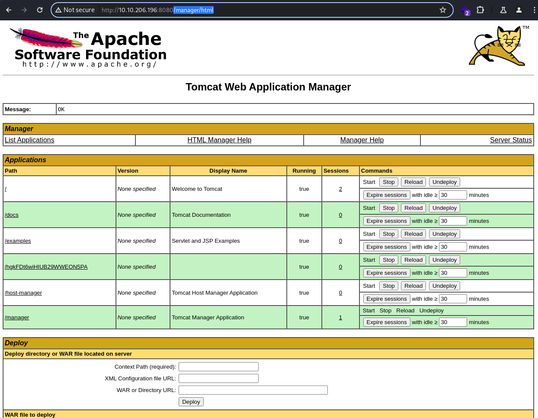The height and width of the screenshot is (418, 538).
Task: Edit idle minutes field for /manager
Action: point(453,322)
